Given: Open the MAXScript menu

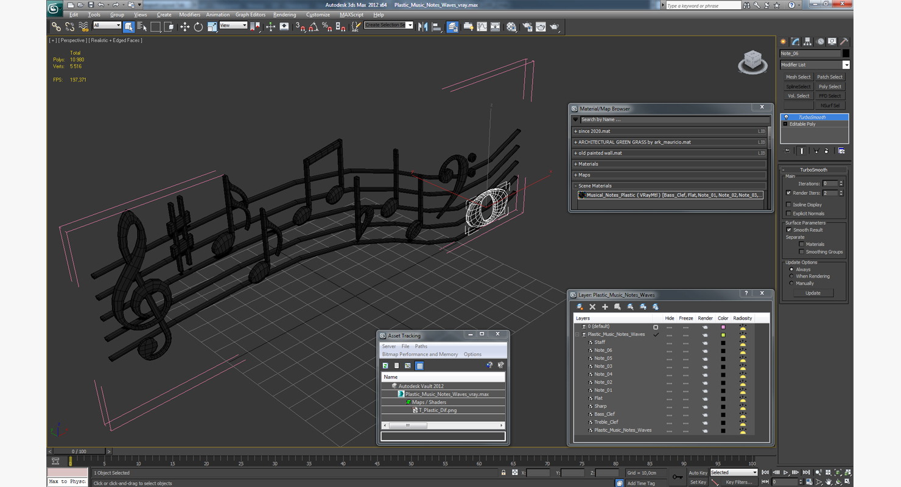Looking at the screenshot, I should coord(351,15).
